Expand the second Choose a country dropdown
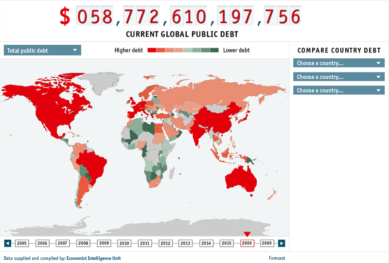The height and width of the screenshot is (263, 389). [339, 77]
